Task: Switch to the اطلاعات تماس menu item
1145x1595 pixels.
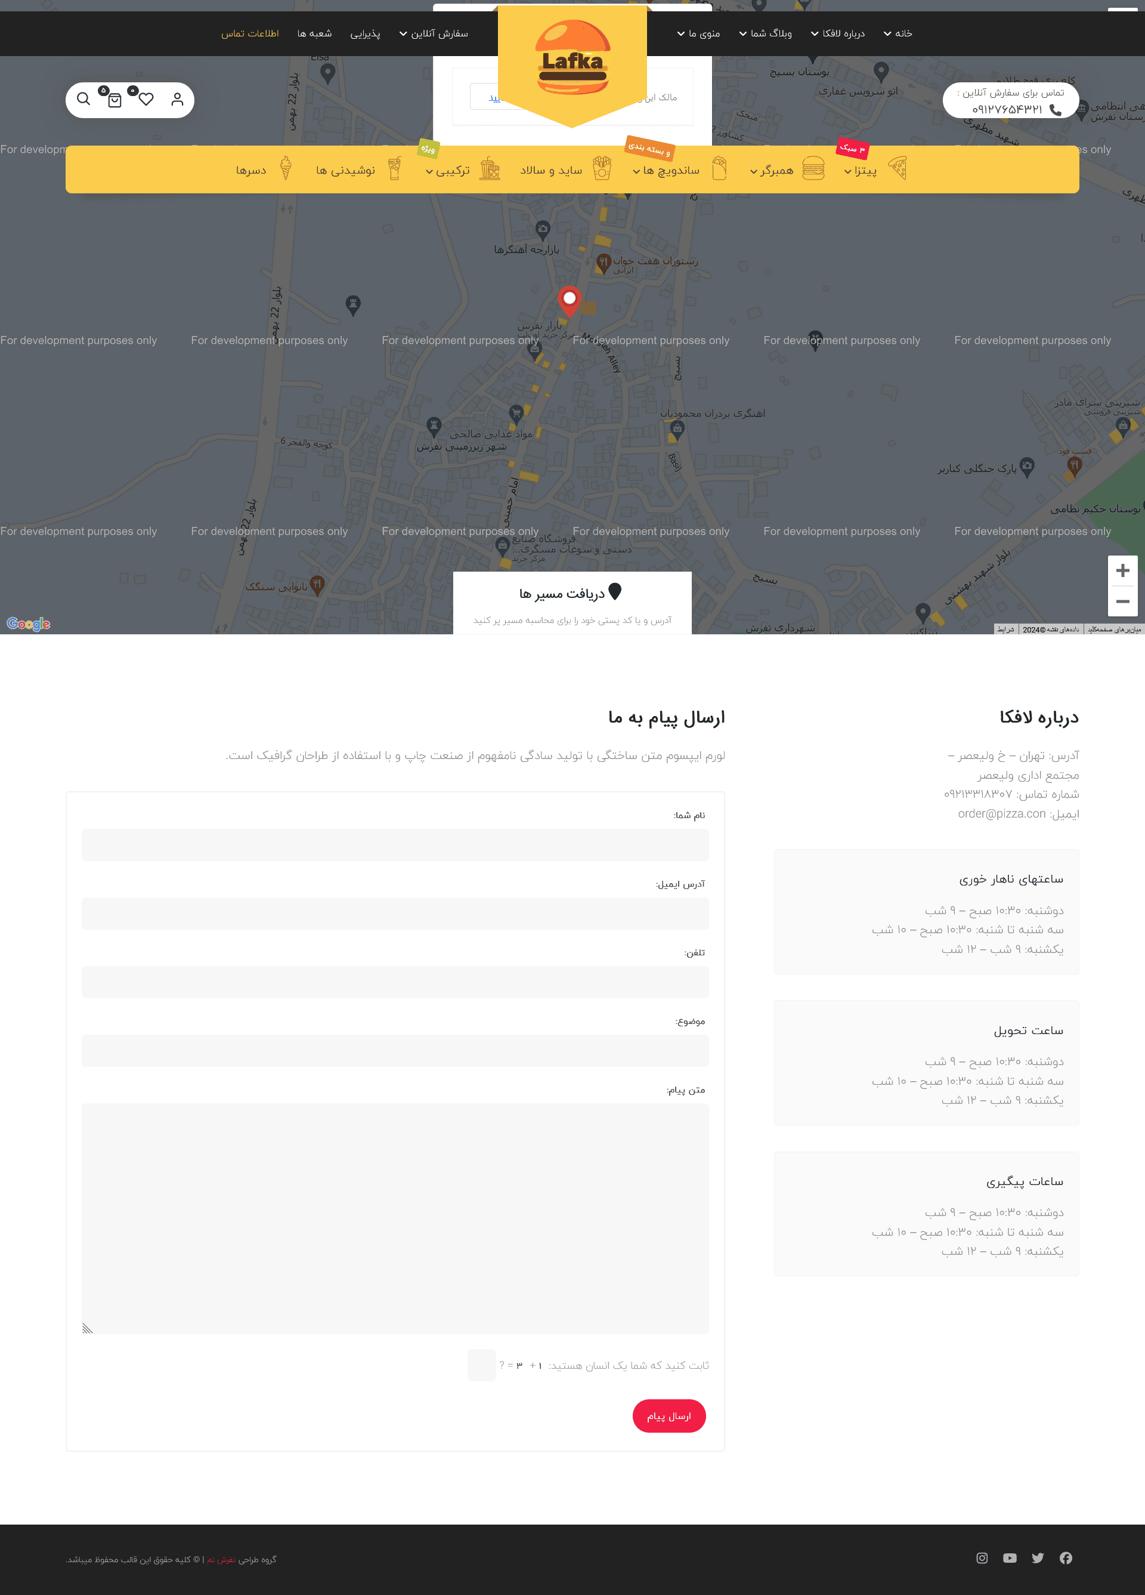Action: pos(251,33)
